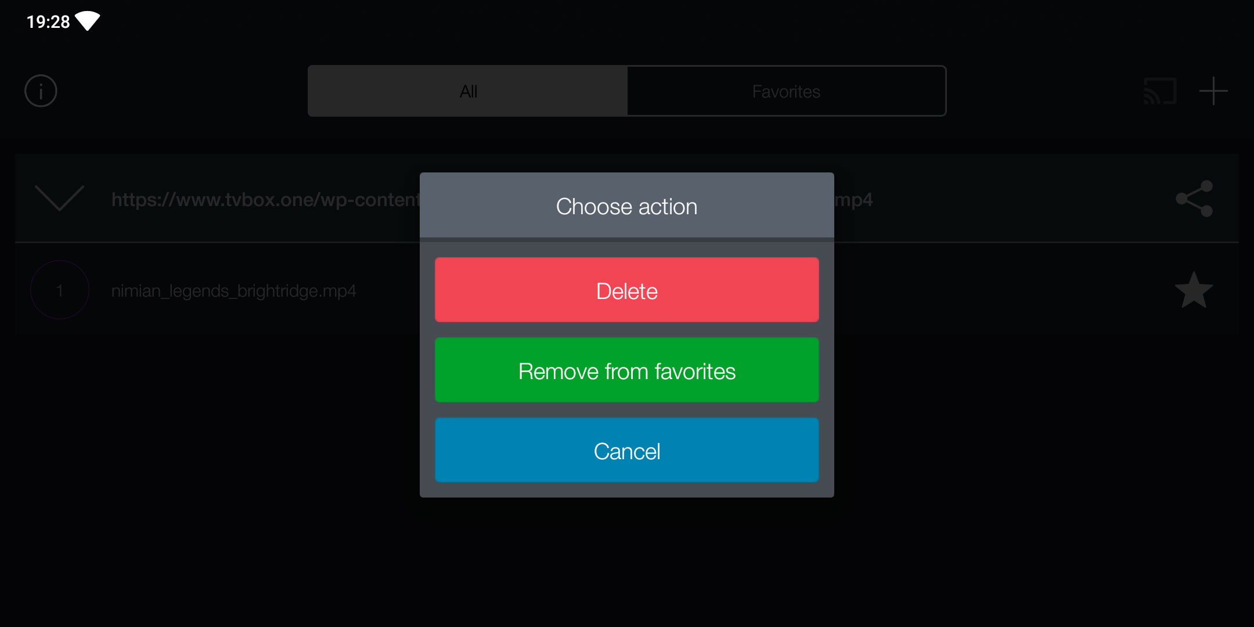This screenshot has height=627, width=1254.
Task: Choose Remove from favorites
Action: pyautogui.click(x=627, y=370)
